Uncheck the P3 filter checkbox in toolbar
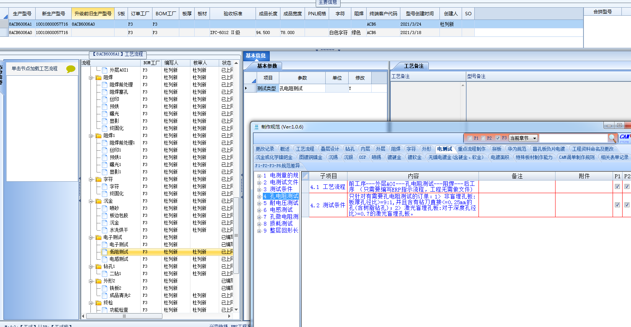The height and width of the screenshot is (327, 631). (x=498, y=138)
